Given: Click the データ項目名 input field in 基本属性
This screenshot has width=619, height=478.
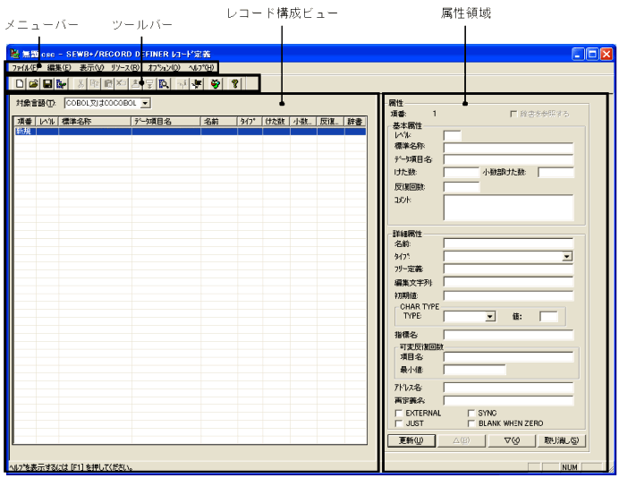Looking at the screenshot, I should click(x=508, y=159).
